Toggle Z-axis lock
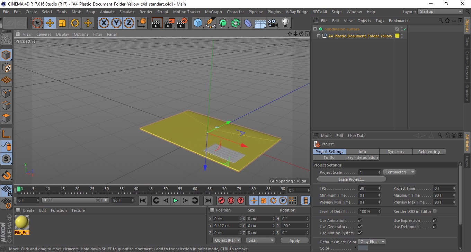The height and width of the screenshot is (252, 471). coord(129,23)
